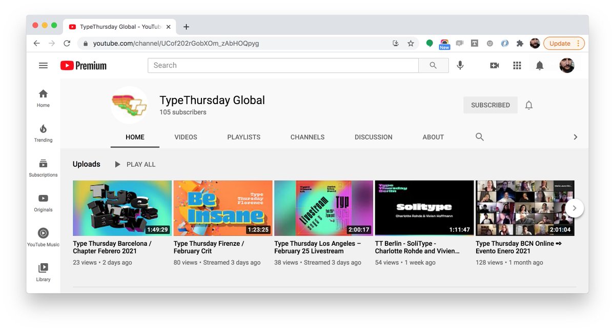Click the Los Angeles Livestream thumbnail
The height and width of the screenshot is (331, 615).
click(323, 208)
